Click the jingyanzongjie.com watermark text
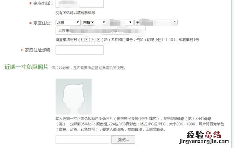Image resolution: width=234 pixels, height=148 pixels. click(204, 141)
